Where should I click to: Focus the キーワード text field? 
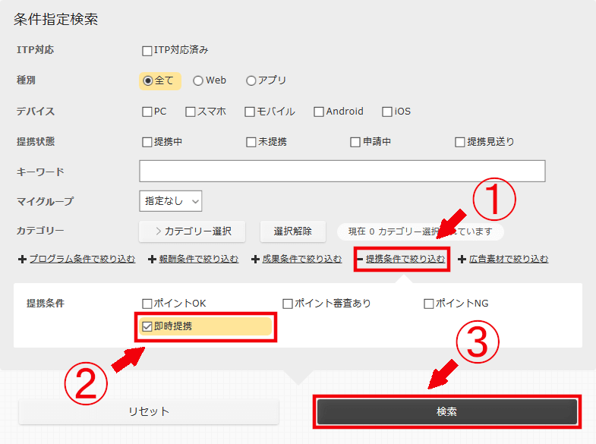(342, 171)
